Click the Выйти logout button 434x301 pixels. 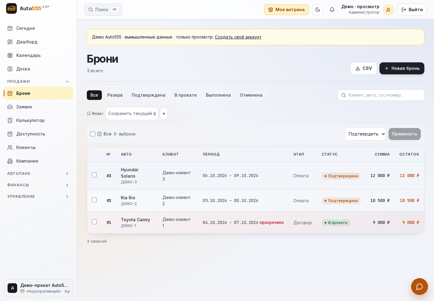coord(412,10)
